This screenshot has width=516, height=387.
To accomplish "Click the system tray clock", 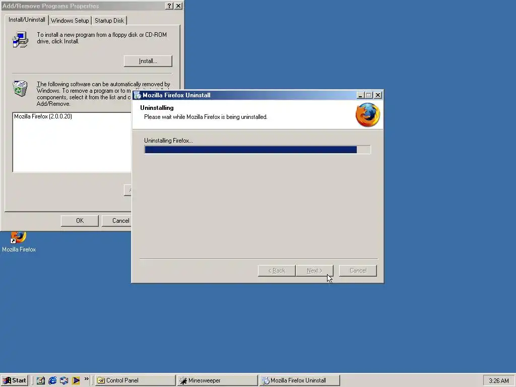I will click(498, 381).
